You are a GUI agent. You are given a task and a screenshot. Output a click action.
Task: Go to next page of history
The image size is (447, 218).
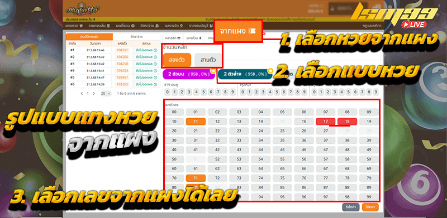coord(94,93)
